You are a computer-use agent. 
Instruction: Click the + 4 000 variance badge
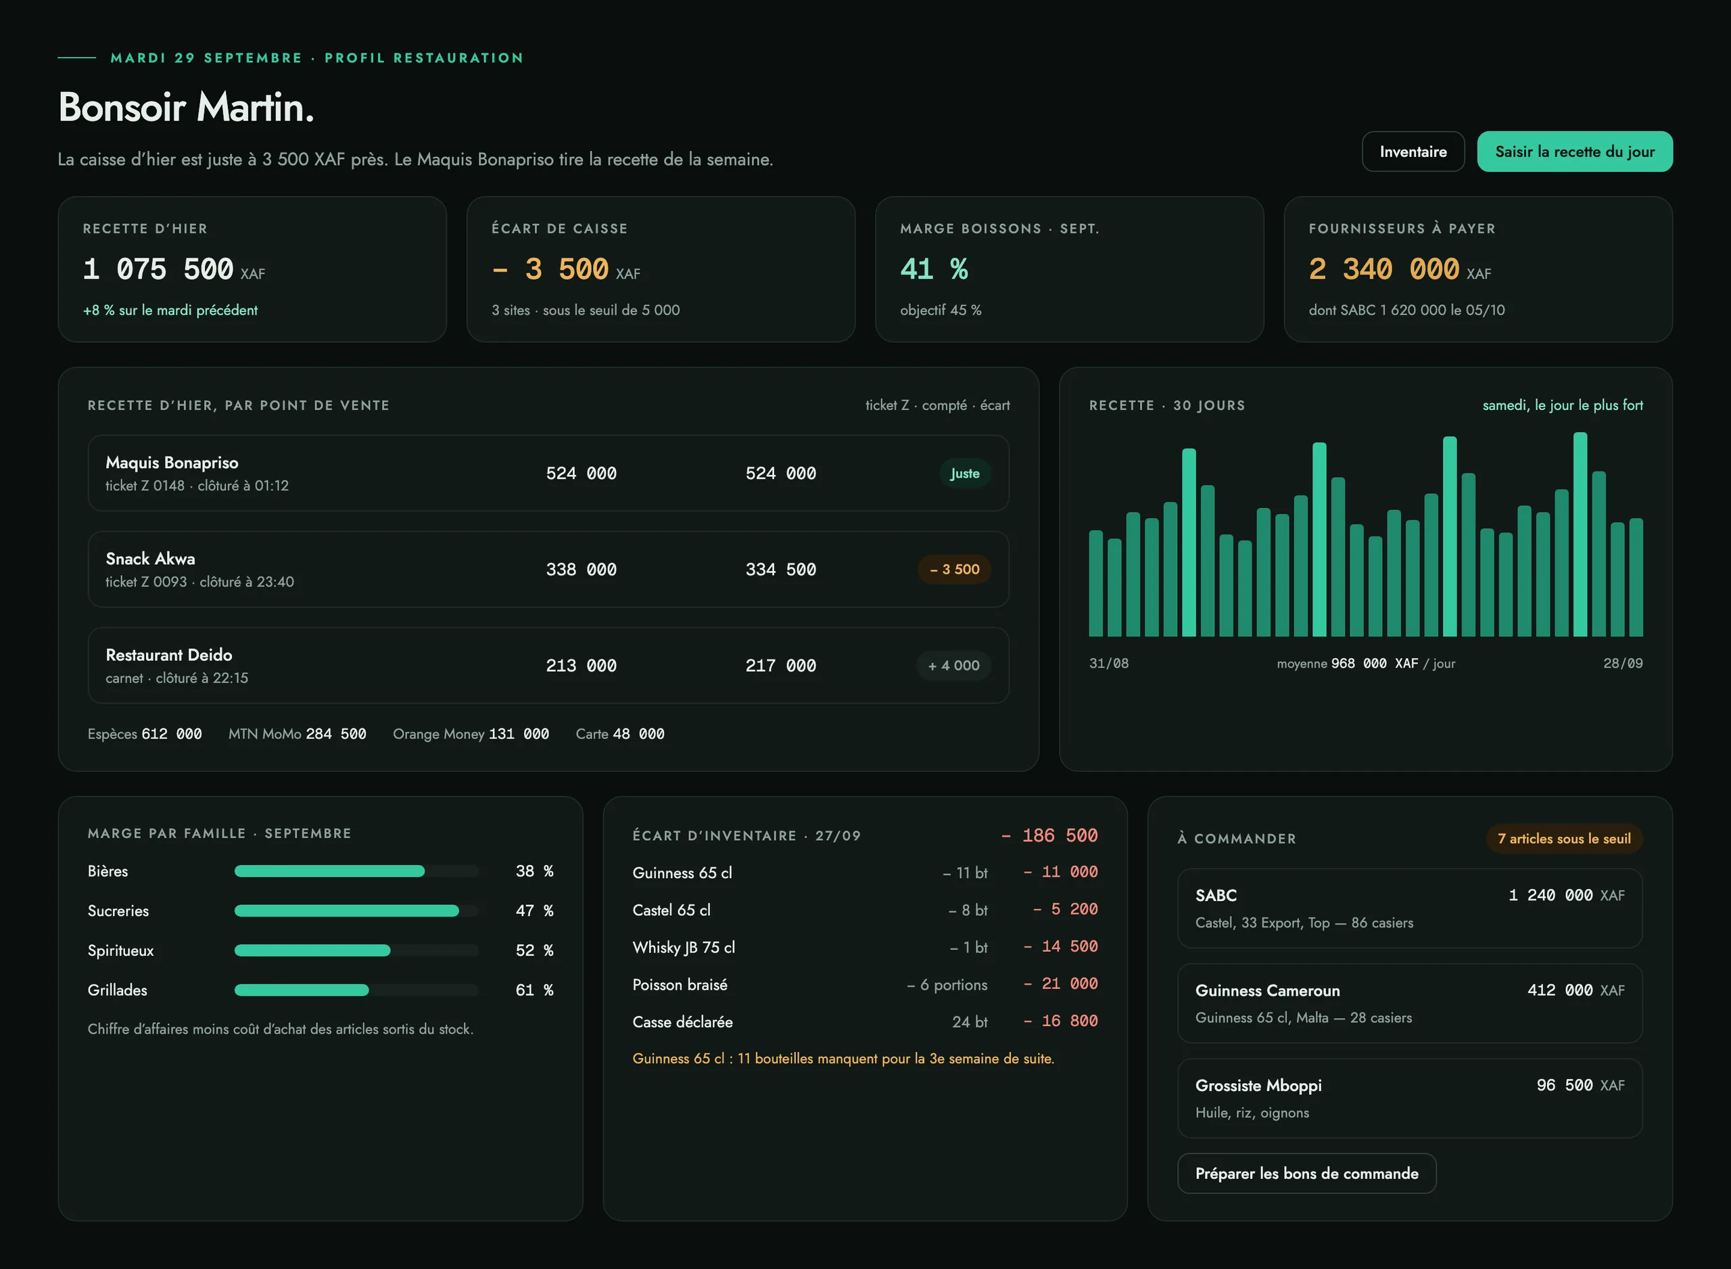coord(953,665)
